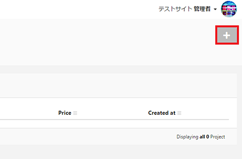
Task: Click the three-line icon right of Created at
Action: [x=179, y=113]
